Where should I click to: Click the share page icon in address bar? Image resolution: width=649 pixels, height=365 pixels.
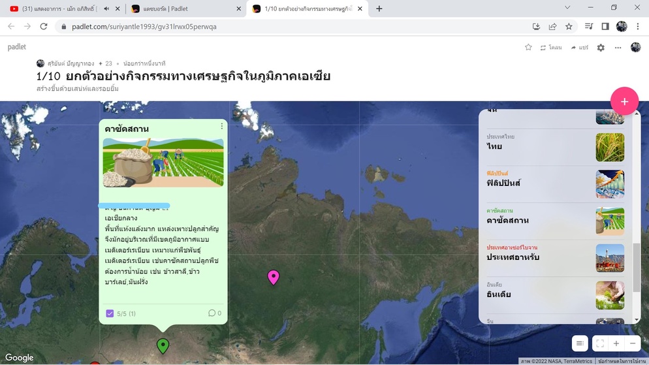(x=552, y=27)
